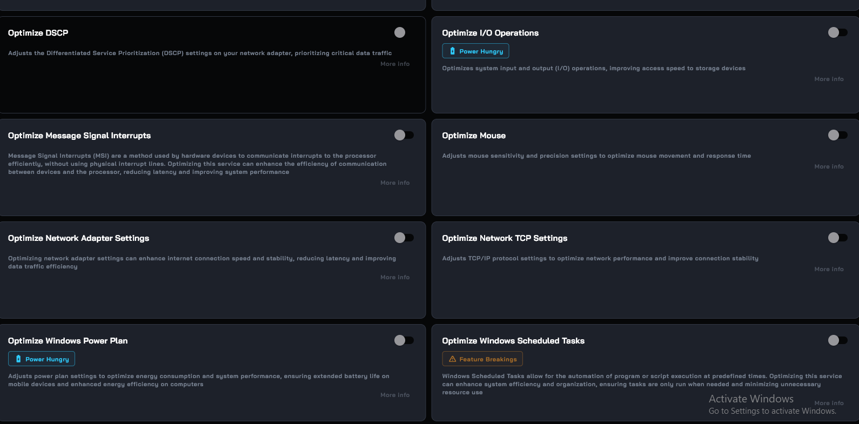Screen dimensions: 859x424
Task: Enable the Optimize Mouse toggle
Action: click(838, 135)
